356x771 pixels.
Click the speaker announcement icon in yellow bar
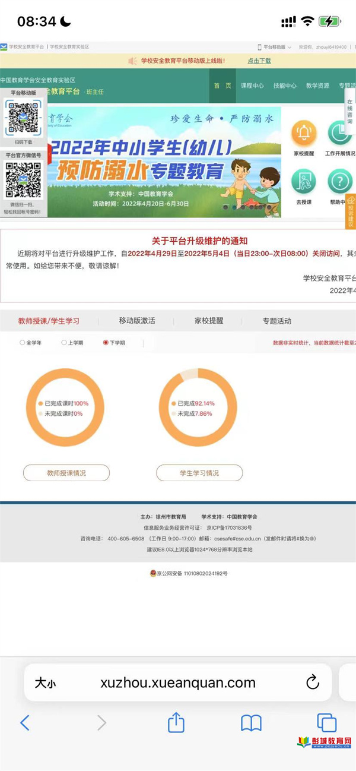pos(132,61)
